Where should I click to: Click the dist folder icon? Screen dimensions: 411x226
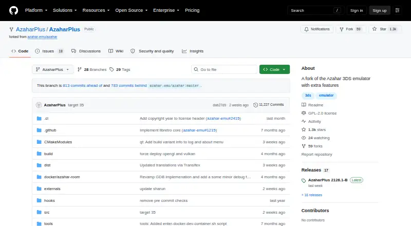[x=39, y=165]
